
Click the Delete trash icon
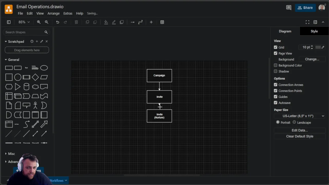point(76,22)
